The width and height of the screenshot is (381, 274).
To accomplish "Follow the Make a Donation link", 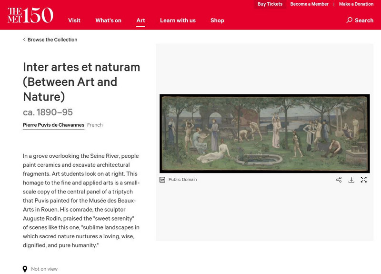I will (356, 4).
